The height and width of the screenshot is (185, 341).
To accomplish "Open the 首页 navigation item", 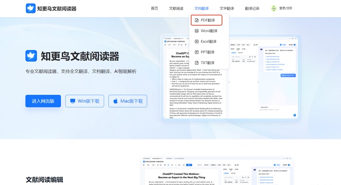I will pos(155,9).
